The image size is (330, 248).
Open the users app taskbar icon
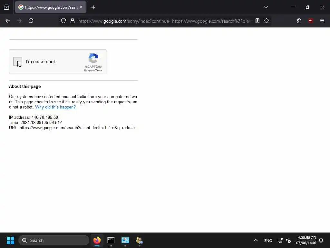(x=139, y=240)
